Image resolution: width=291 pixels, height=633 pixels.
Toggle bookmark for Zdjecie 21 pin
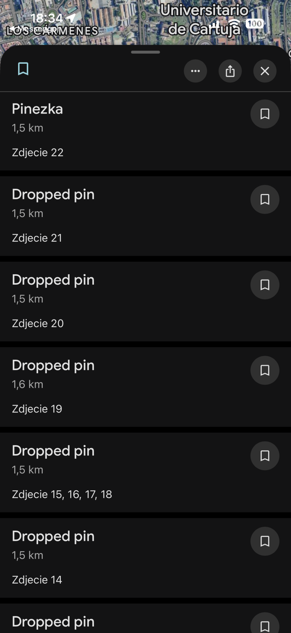click(x=264, y=199)
